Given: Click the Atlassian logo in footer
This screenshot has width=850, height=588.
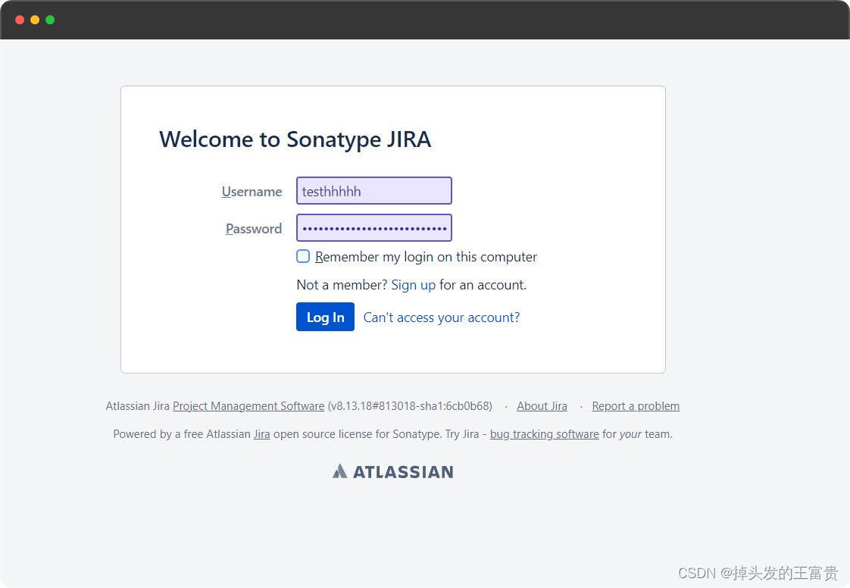Looking at the screenshot, I should point(393,471).
